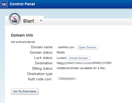Viewport: 132px width, 103px height.
Task: Click the Locked status text
Action: [61, 58]
